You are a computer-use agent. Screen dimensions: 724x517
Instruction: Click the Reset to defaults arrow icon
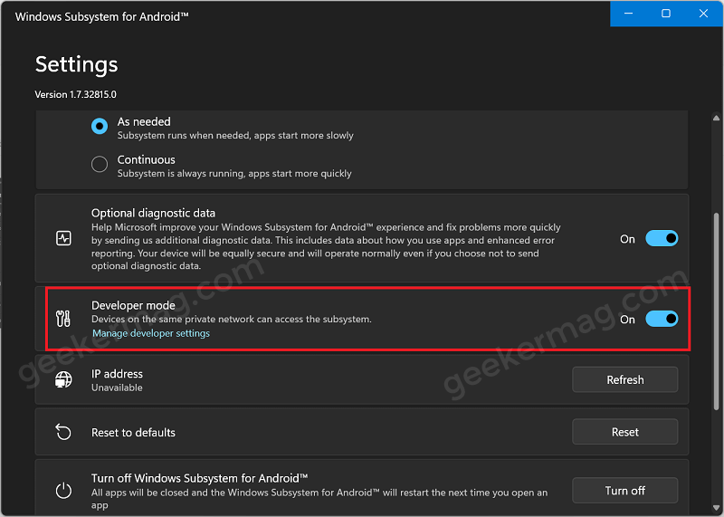(x=63, y=432)
